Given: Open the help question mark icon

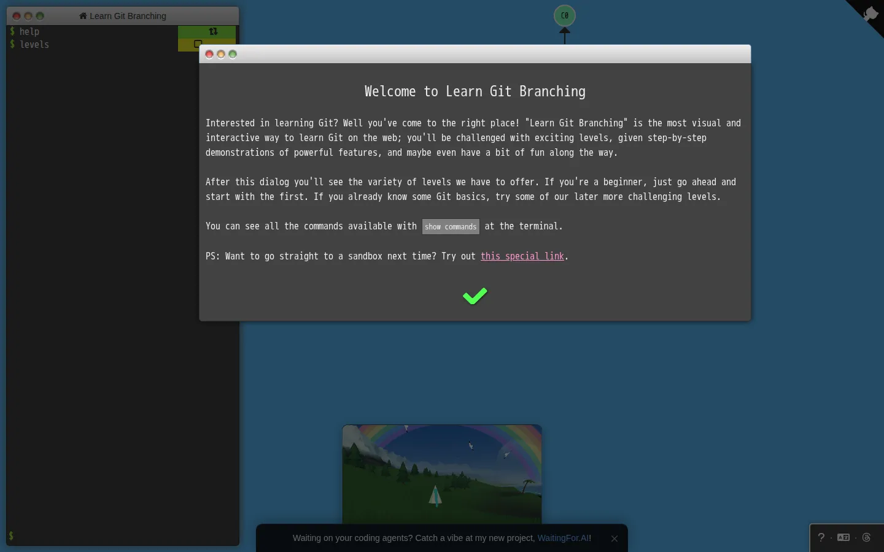Looking at the screenshot, I should pos(821,537).
